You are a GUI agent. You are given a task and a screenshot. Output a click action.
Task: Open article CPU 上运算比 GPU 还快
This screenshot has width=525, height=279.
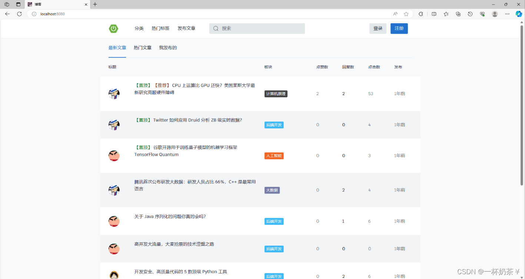[195, 89]
